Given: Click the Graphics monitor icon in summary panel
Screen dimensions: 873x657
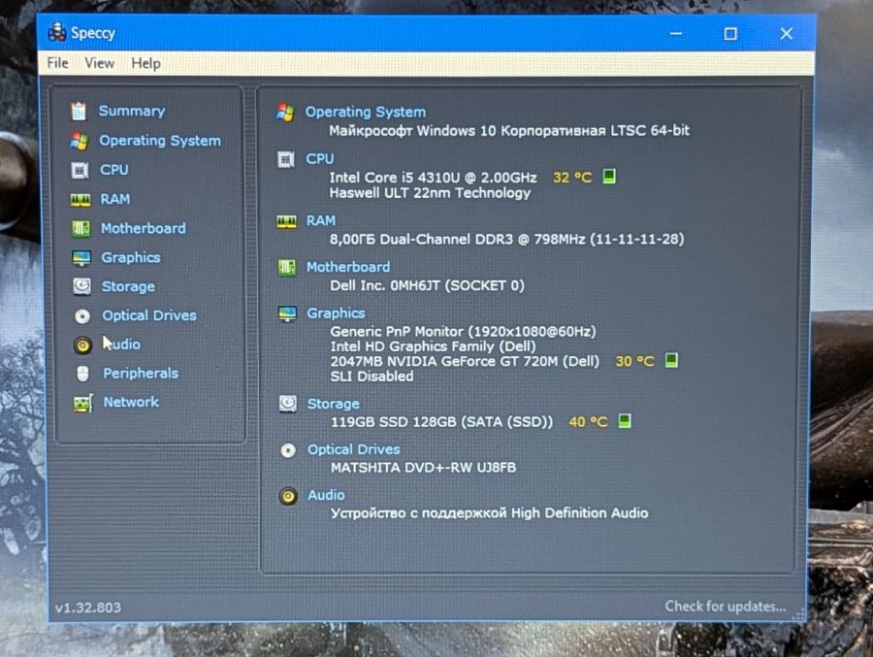Looking at the screenshot, I should 287,313.
